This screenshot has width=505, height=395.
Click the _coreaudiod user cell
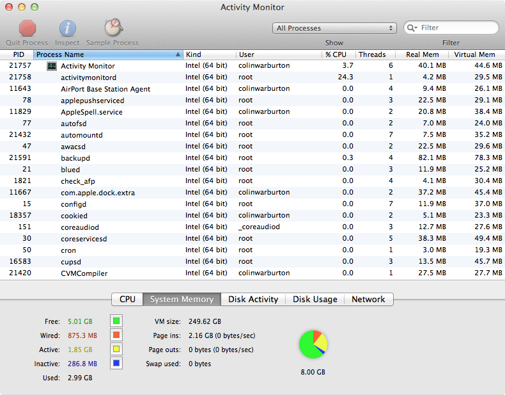(259, 227)
